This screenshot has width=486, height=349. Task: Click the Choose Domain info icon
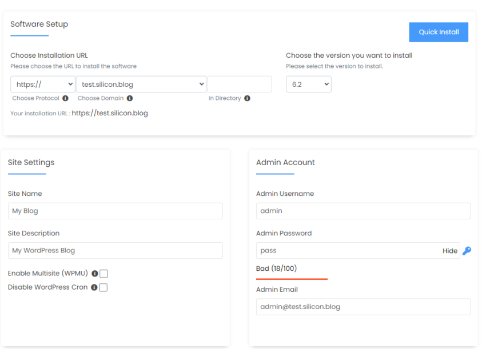[x=130, y=98]
